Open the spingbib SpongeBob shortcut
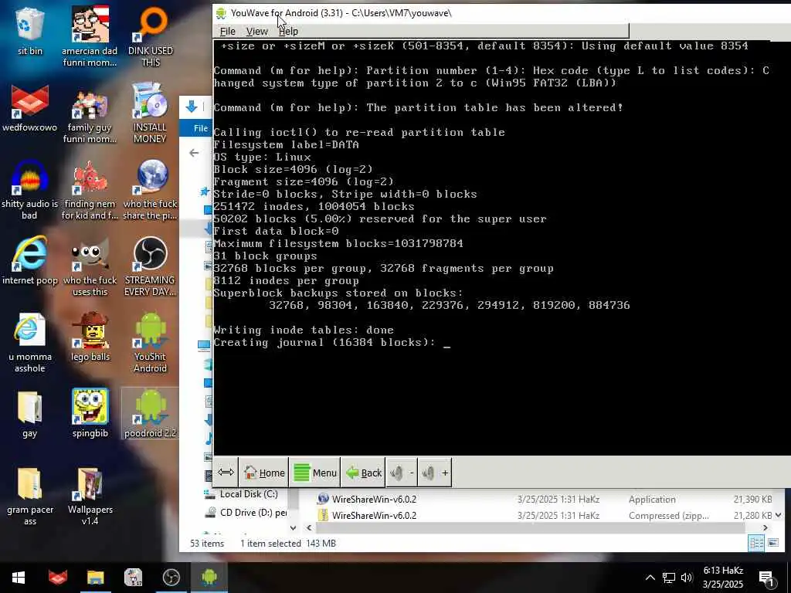Image resolution: width=791 pixels, height=593 pixels. (x=90, y=414)
